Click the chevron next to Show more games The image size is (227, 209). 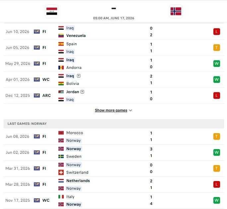pyautogui.click(x=130, y=110)
